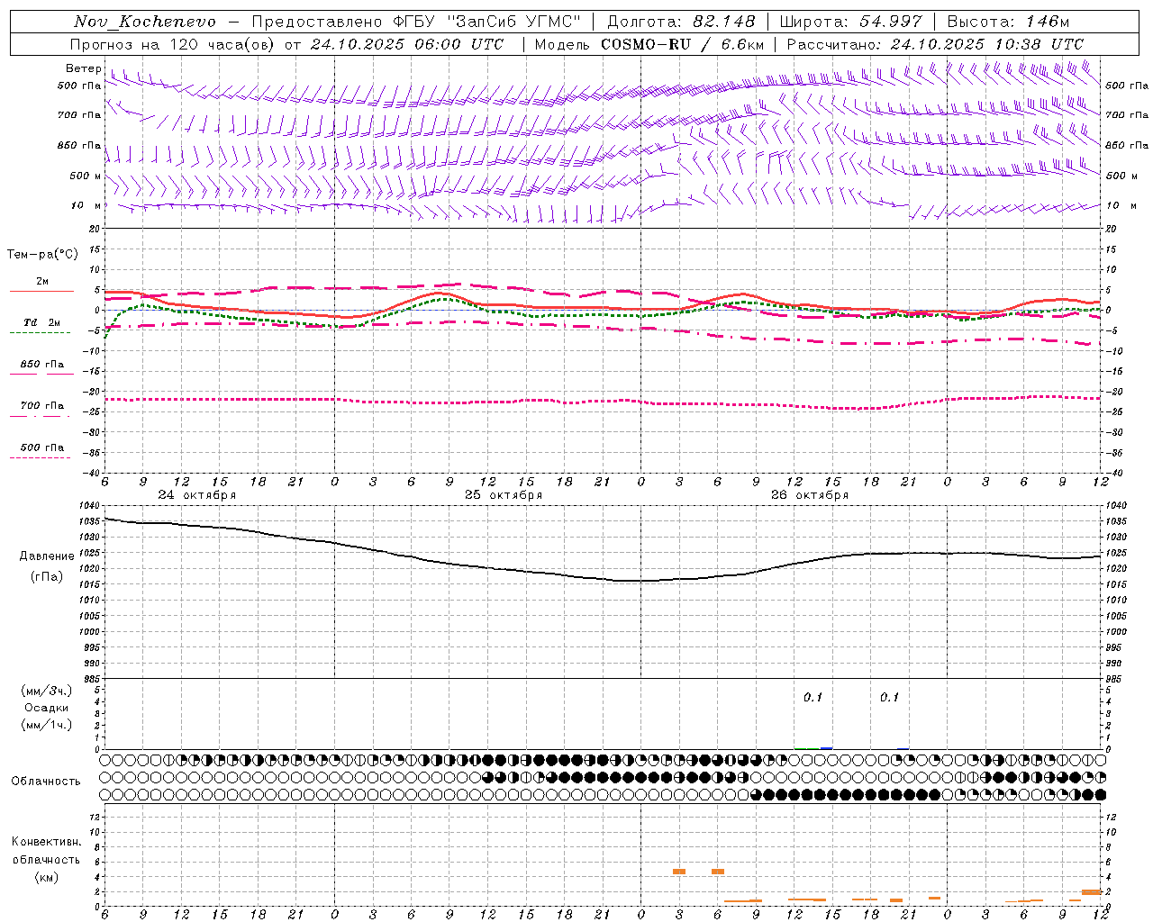
Task: Click the longitude value 82.148
Action: [723, 22]
